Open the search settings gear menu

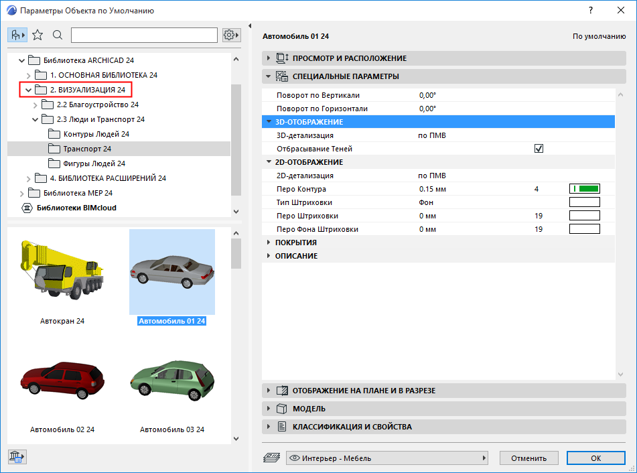[x=230, y=35]
